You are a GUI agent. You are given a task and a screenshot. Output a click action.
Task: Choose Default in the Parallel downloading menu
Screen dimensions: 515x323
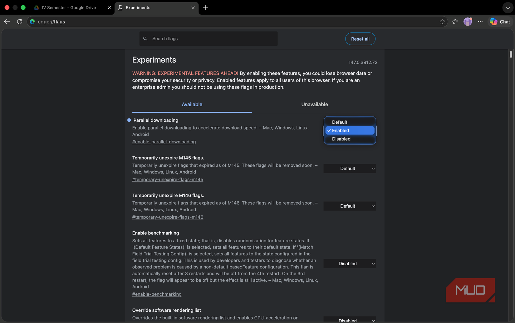coord(350,122)
